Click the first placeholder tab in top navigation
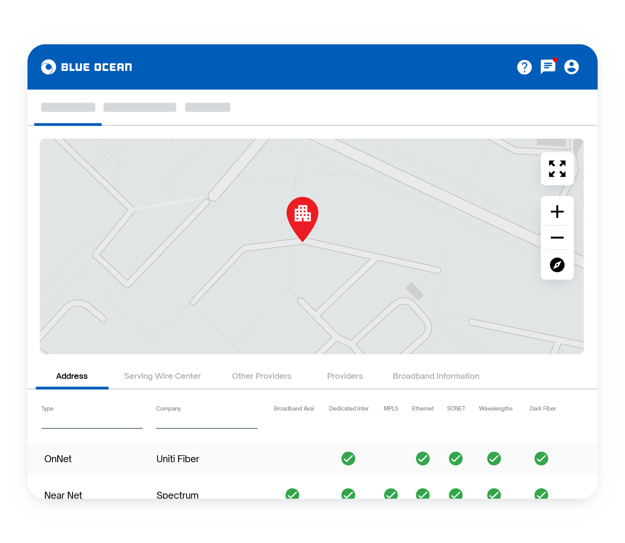 68,107
